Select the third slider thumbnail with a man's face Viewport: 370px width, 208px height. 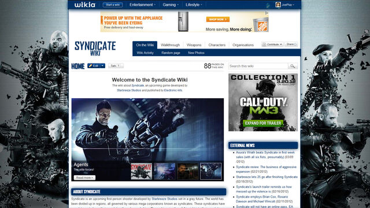187,171
